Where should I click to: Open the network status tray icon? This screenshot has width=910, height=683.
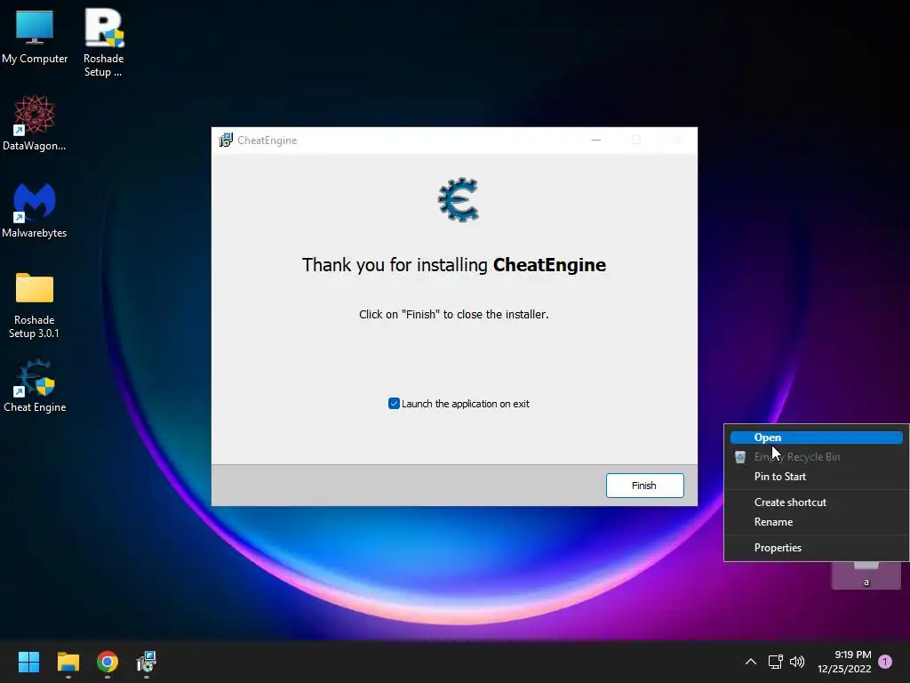tap(775, 662)
